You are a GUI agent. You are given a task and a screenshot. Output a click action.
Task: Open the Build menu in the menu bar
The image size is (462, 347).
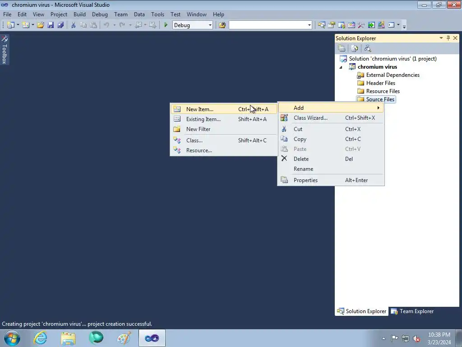point(79,14)
